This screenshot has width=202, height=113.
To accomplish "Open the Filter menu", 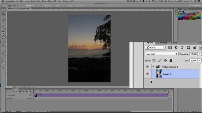I will point(50,1).
